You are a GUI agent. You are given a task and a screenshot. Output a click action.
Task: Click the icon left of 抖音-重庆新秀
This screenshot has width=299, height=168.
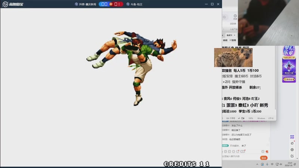(77, 4)
